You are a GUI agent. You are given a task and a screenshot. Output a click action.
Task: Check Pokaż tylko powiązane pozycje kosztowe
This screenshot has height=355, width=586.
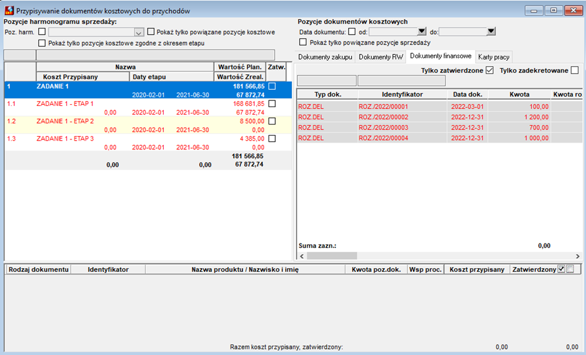coord(151,32)
